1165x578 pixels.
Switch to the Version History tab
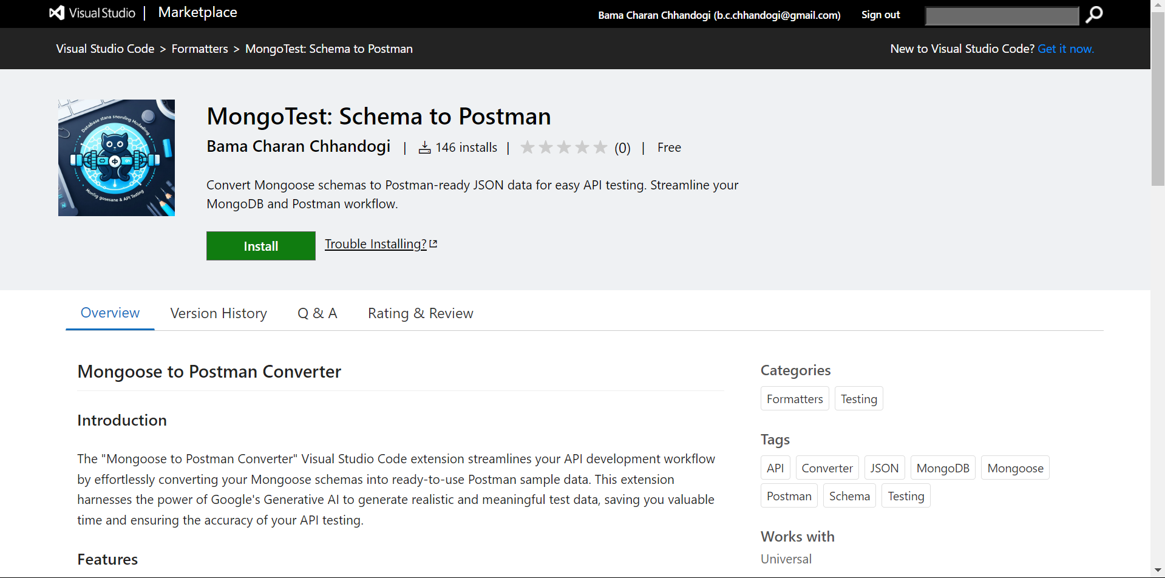pos(219,313)
